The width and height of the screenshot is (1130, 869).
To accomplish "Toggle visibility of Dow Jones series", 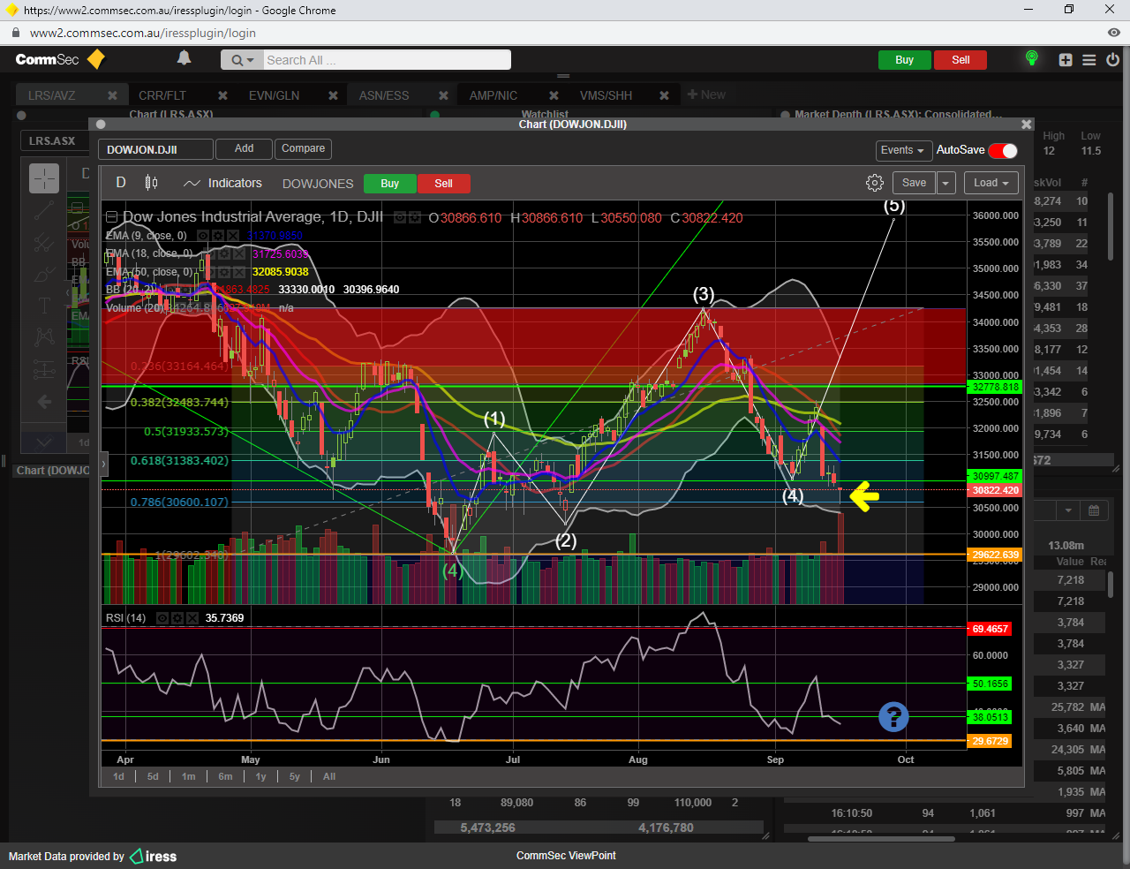I will tap(399, 217).
